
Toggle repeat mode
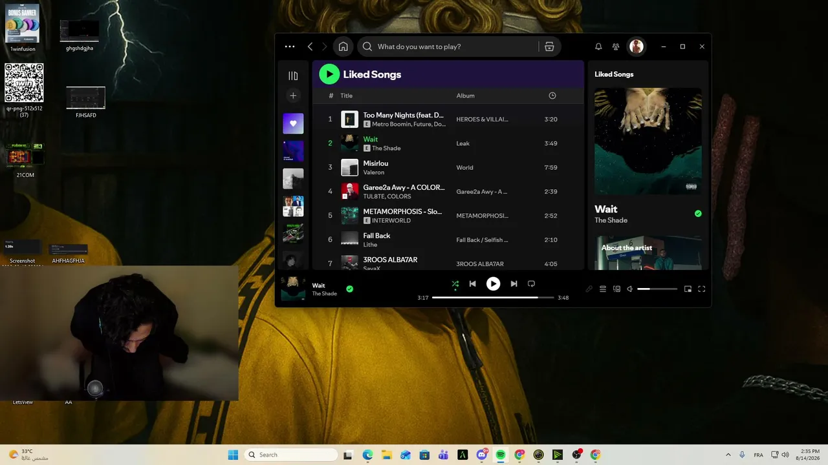[x=531, y=284]
